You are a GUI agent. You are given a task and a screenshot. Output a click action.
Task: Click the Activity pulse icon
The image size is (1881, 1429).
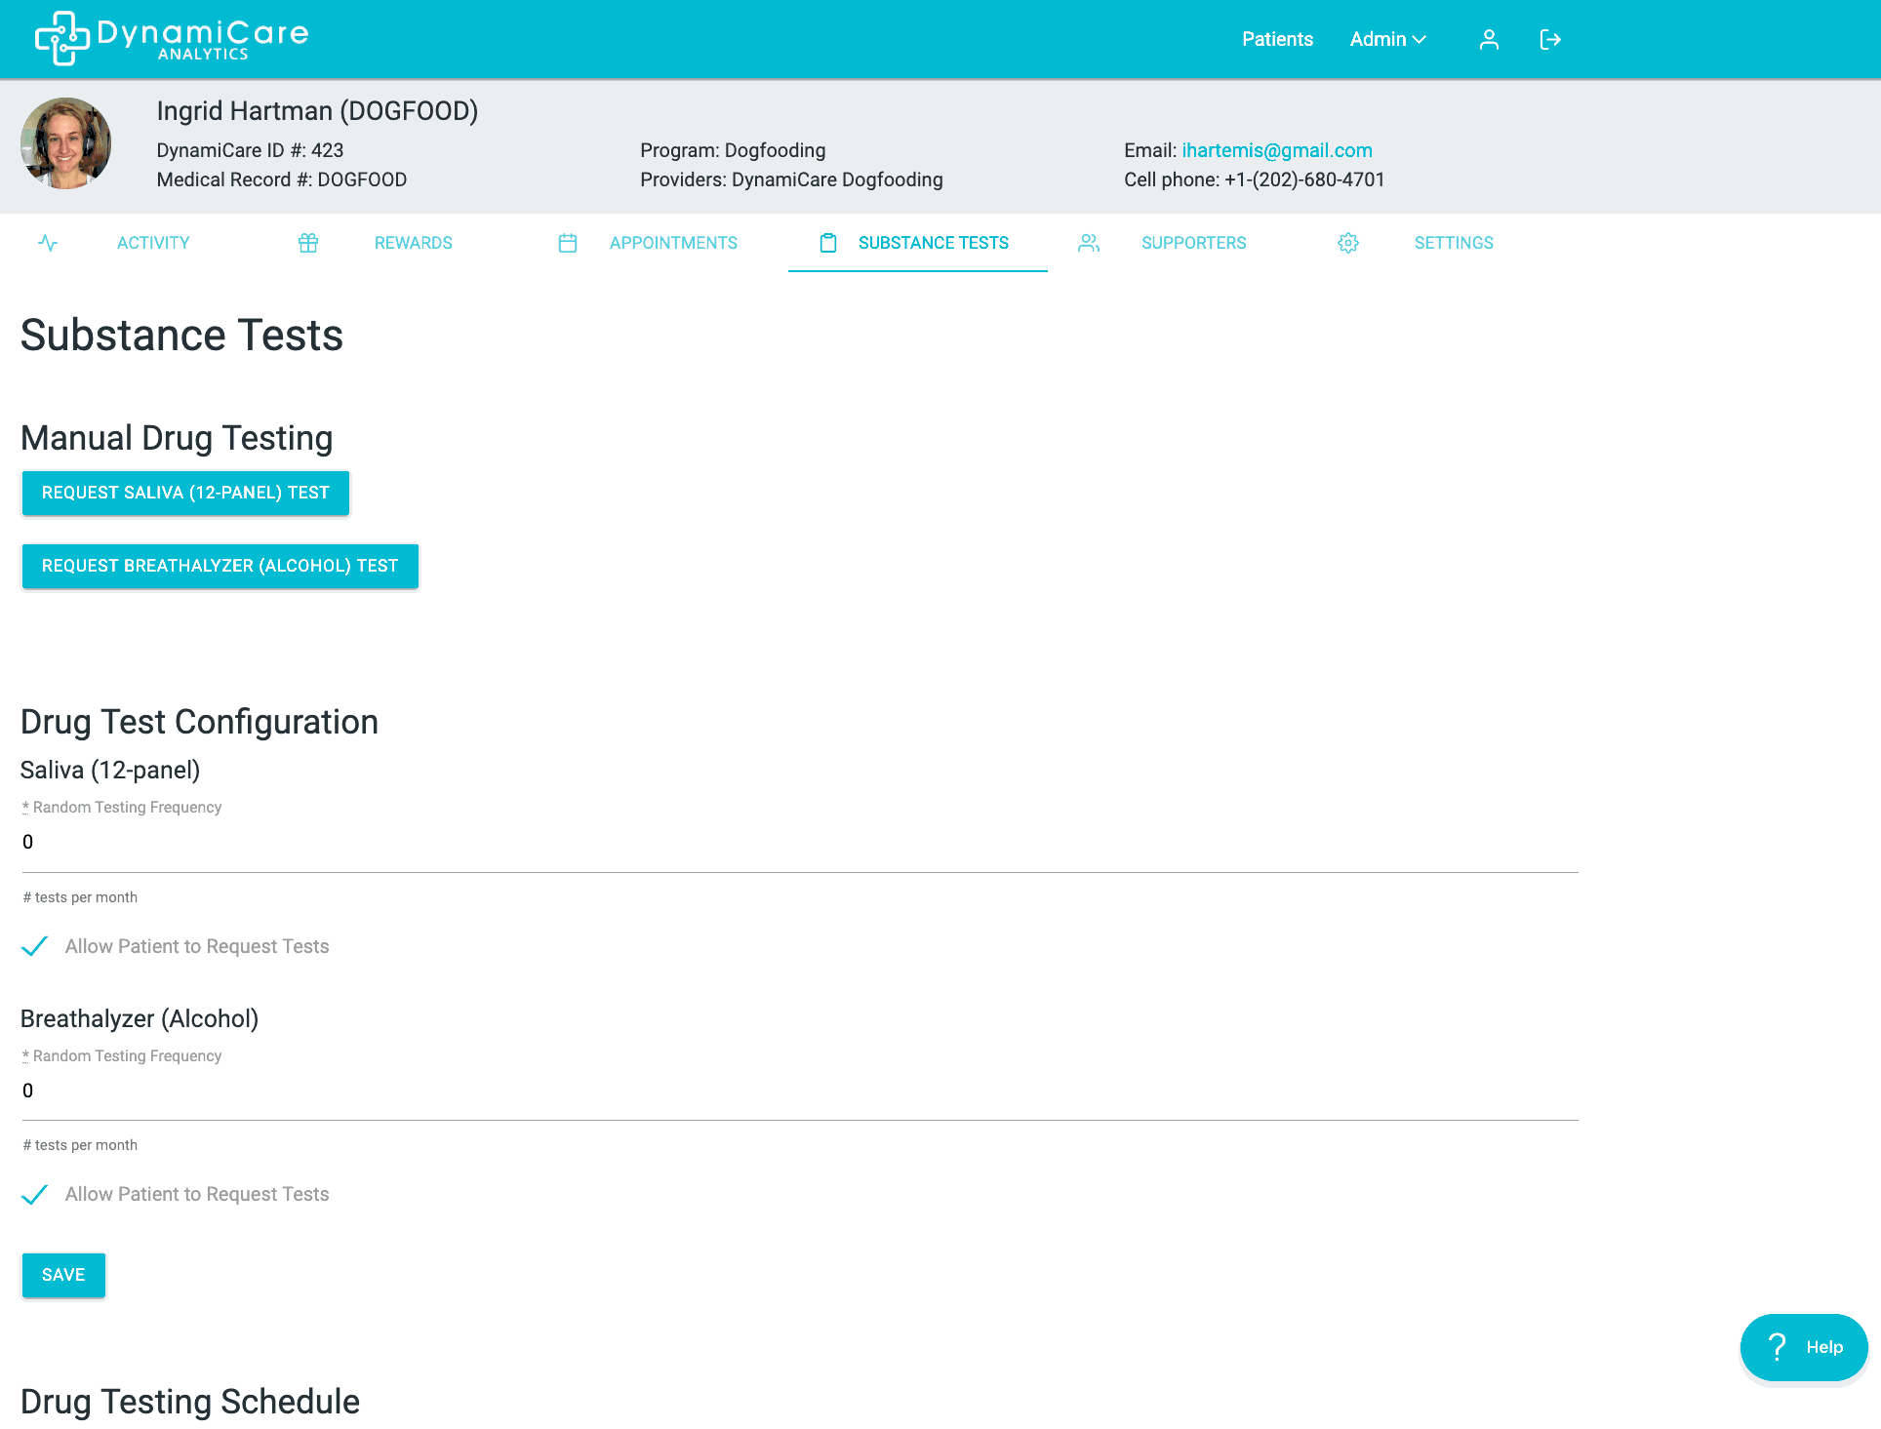[x=48, y=243]
